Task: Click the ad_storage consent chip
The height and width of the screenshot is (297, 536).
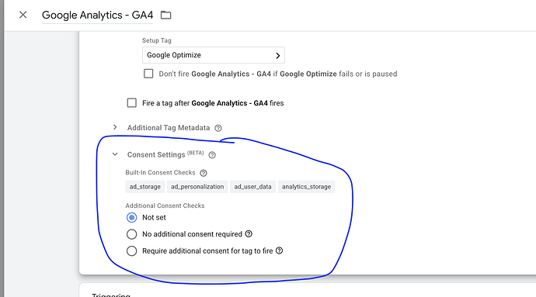Action: click(145, 187)
